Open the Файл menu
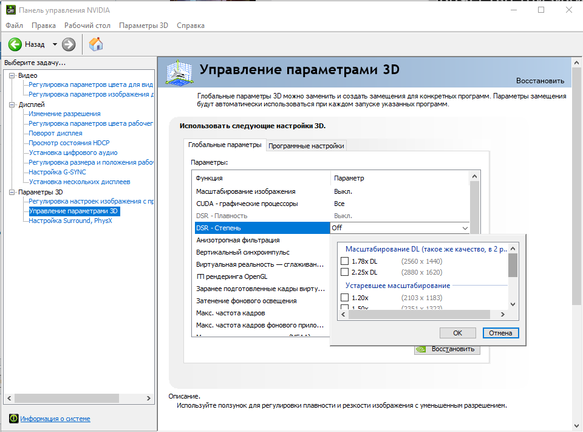The height and width of the screenshot is (432, 583). [x=14, y=26]
